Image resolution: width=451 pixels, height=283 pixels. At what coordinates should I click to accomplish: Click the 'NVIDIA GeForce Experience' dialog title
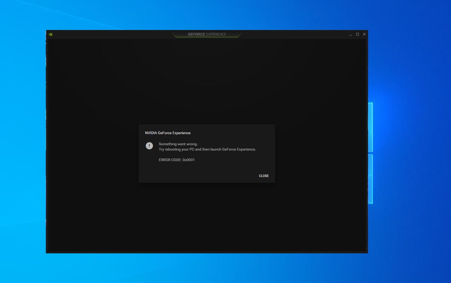168,133
